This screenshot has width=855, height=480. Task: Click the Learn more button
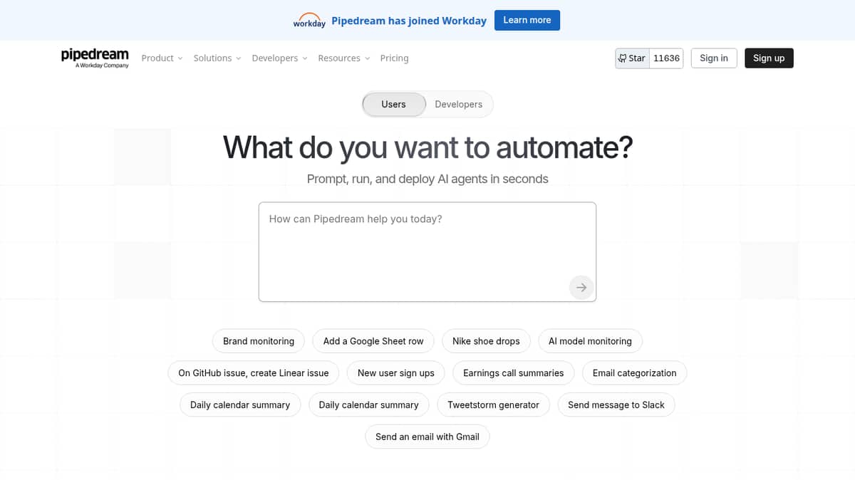tap(527, 20)
